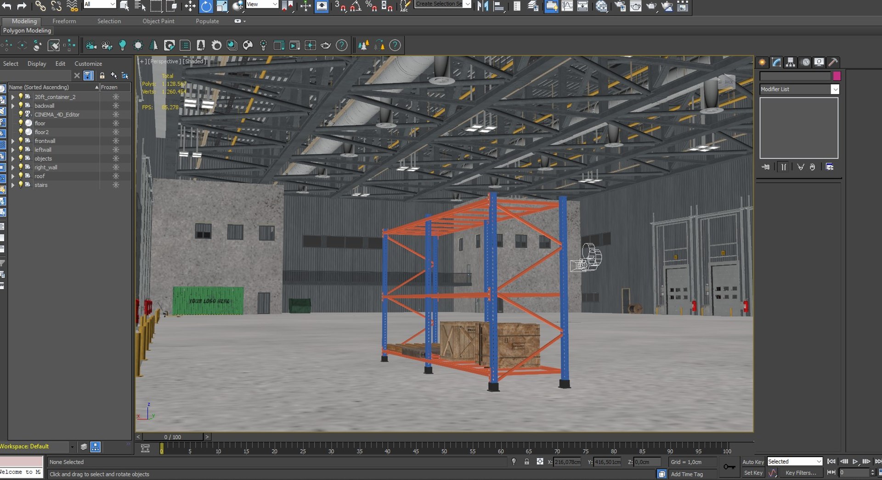Open the Curve Editor
The image size is (882, 480).
[567, 6]
